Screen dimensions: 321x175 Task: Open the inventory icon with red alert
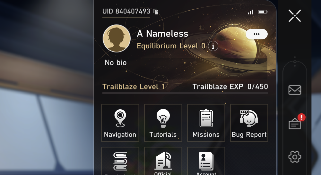click(x=295, y=123)
